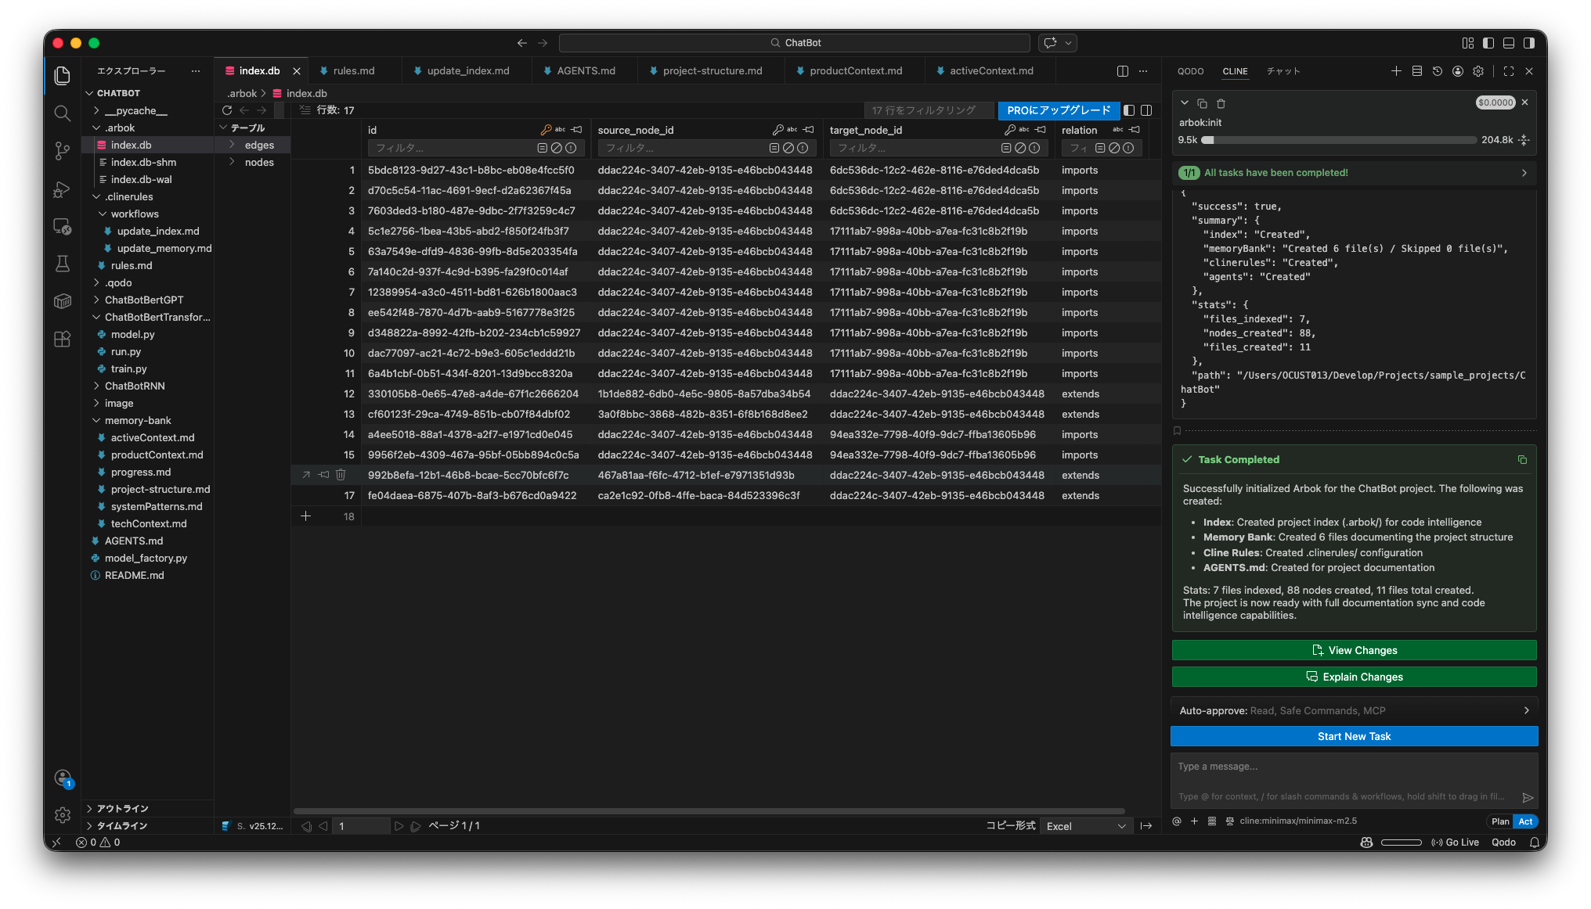The height and width of the screenshot is (909, 1591).
Task: Switch to the rules.md editor tab
Action: (x=353, y=70)
